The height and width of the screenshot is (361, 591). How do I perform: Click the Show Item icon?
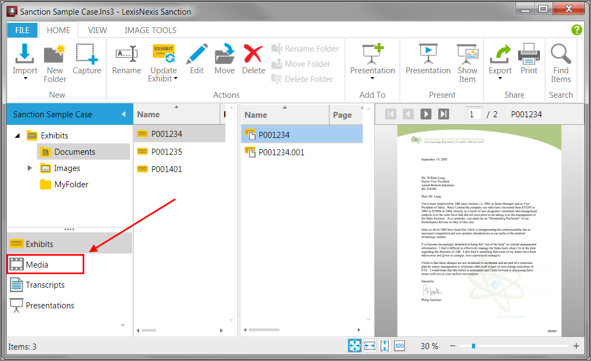[x=468, y=53]
